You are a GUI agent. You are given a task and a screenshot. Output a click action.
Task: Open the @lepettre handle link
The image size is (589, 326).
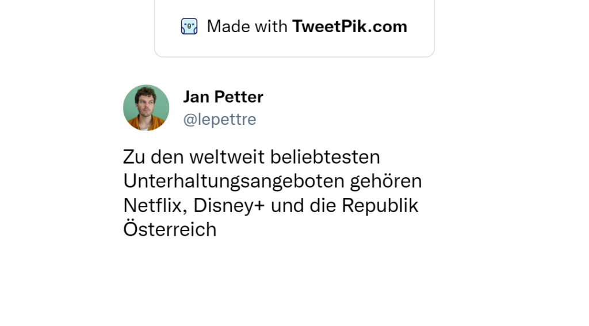tap(219, 119)
